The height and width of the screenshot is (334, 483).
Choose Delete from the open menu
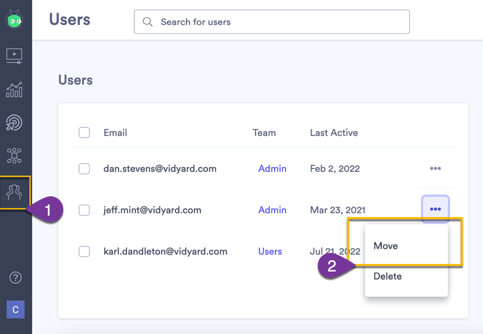pos(388,276)
